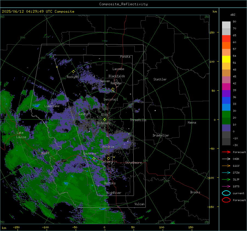Click the orange 111V arrow legend icon
The image size is (247, 231).
click(226, 166)
